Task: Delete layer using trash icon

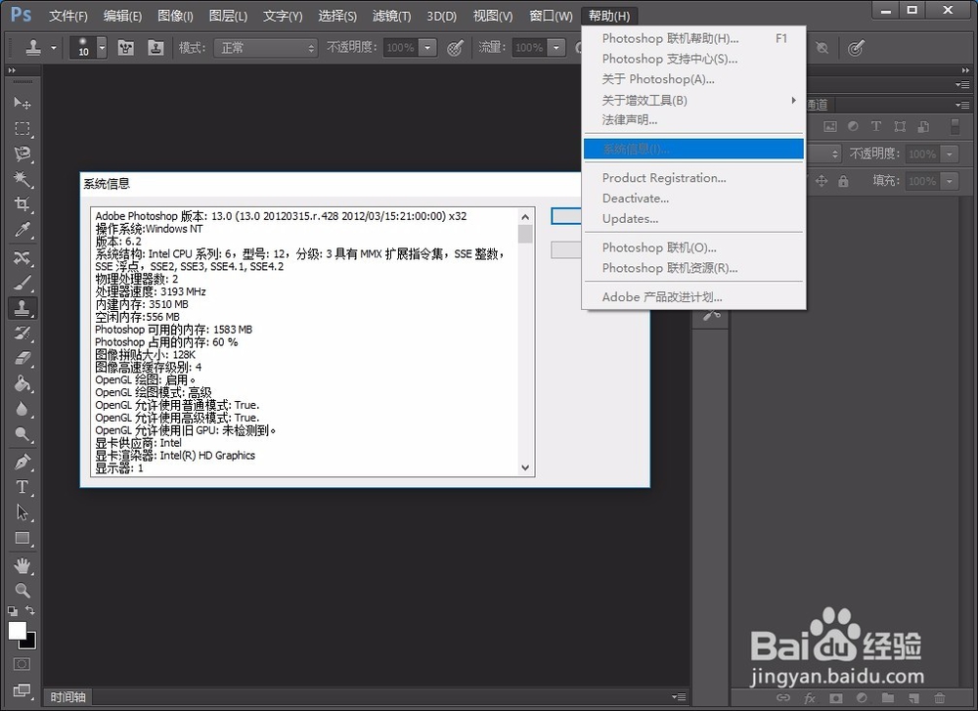Action: tap(940, 698)
